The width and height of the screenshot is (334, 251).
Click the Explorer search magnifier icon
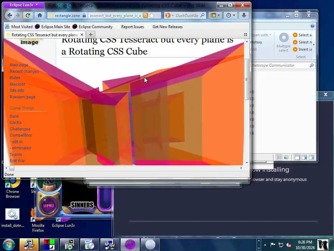point(311,65)
